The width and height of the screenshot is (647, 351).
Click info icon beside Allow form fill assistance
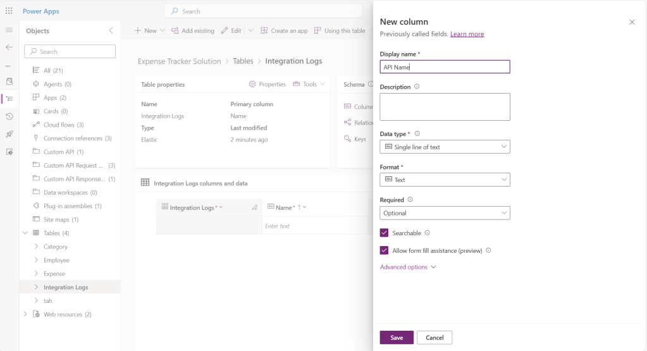[x=488, y=250]
